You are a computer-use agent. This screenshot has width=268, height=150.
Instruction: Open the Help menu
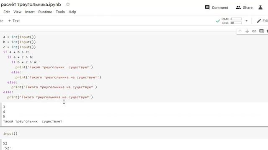[x=72, y=12]
